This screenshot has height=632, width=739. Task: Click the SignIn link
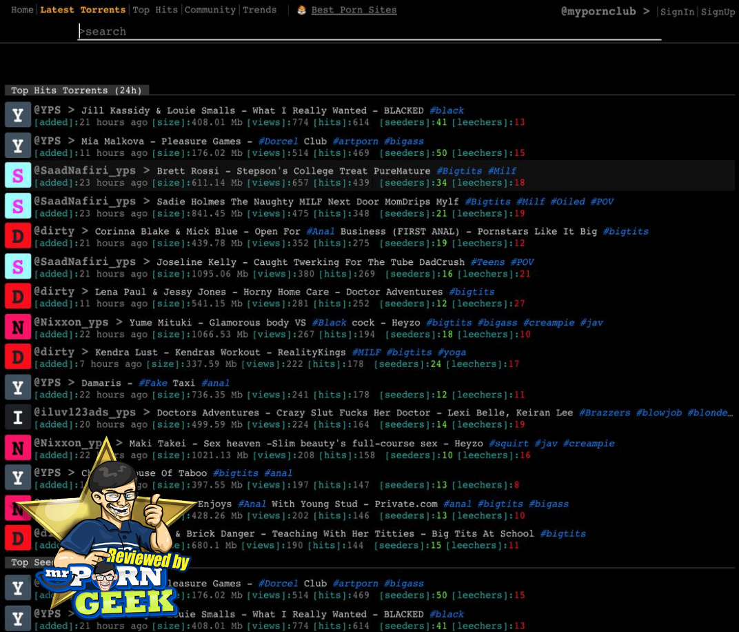coord(677,12)
